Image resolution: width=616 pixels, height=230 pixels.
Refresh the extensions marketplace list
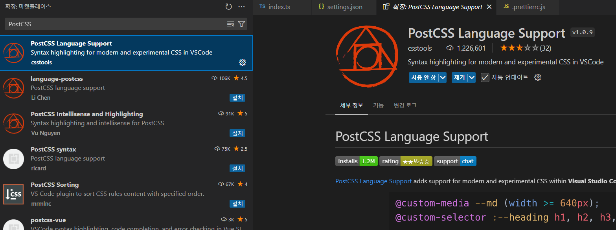point(228,7)
